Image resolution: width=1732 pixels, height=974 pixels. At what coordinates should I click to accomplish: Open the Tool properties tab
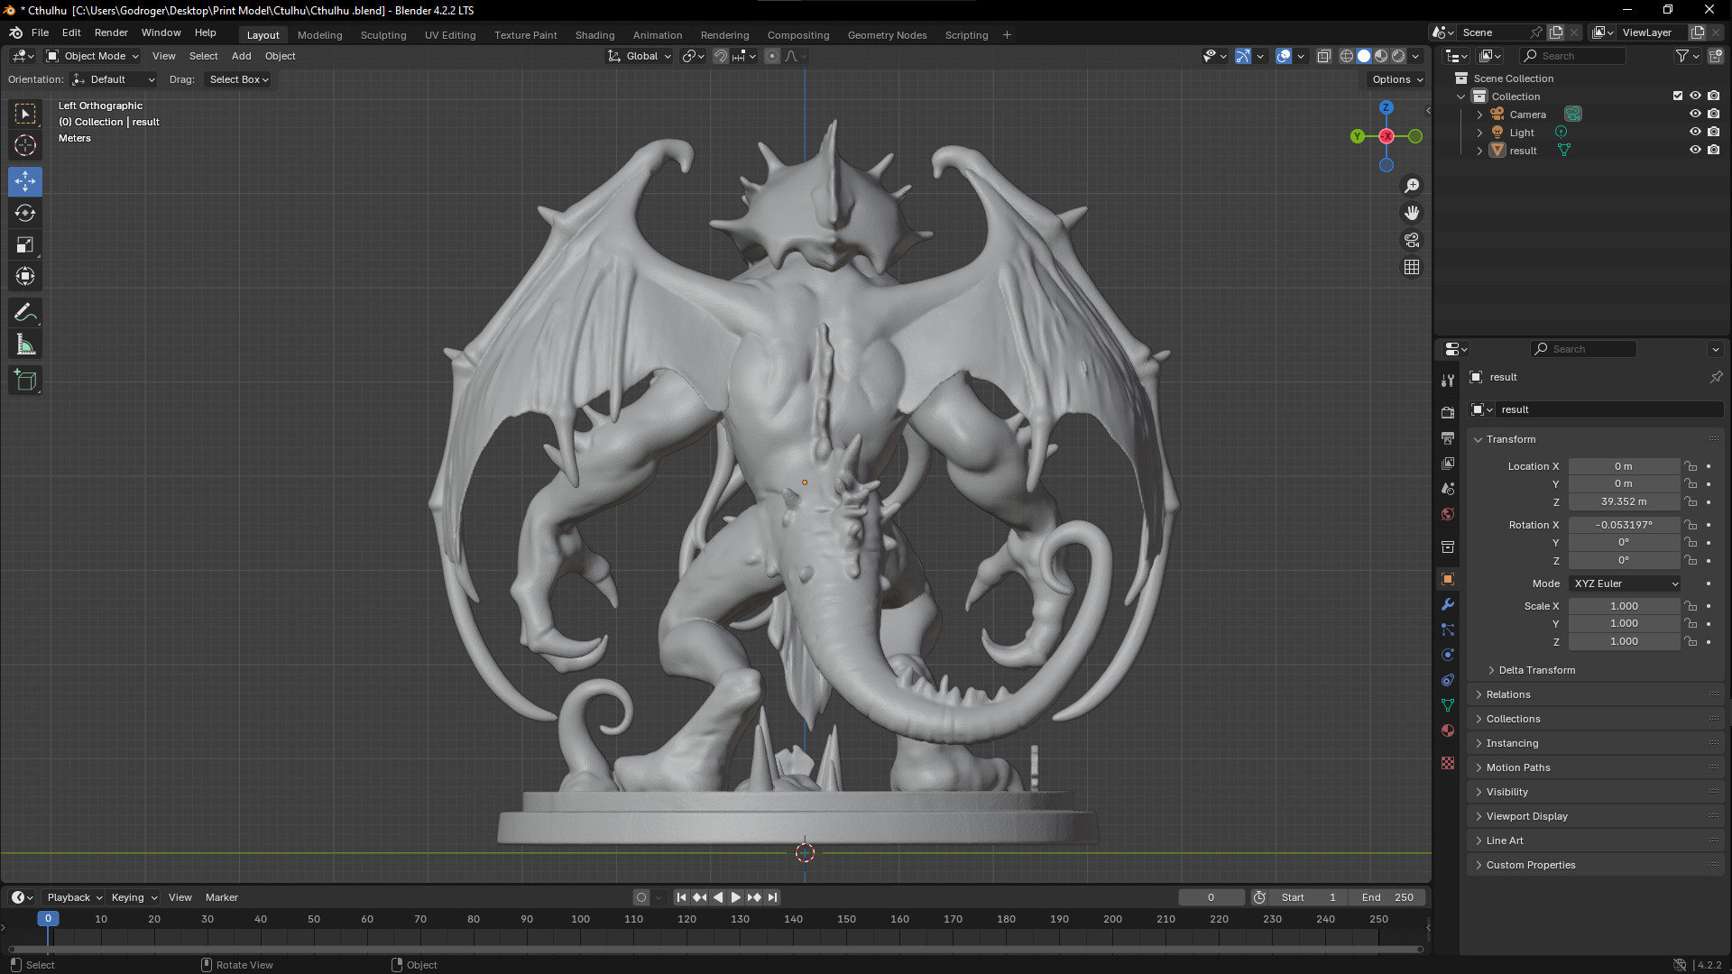coord(1448,381)
